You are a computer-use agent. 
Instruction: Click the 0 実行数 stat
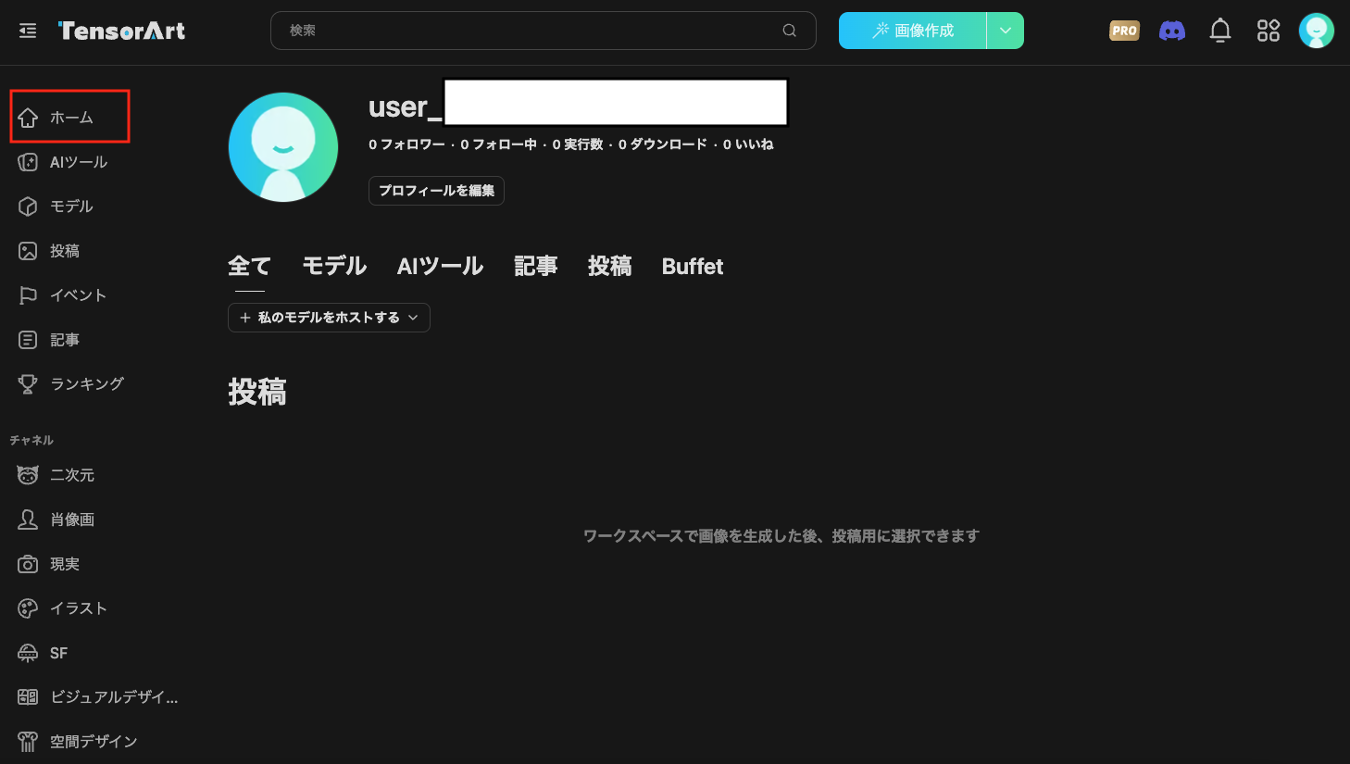[578, 144]
